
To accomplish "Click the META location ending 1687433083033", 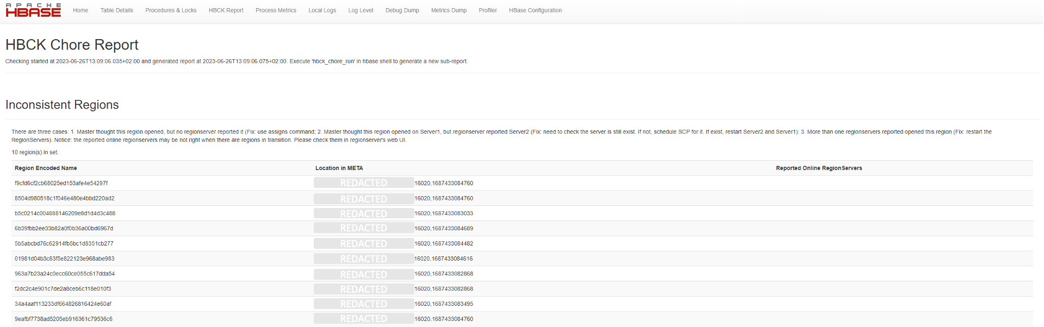I will (394, 213).
